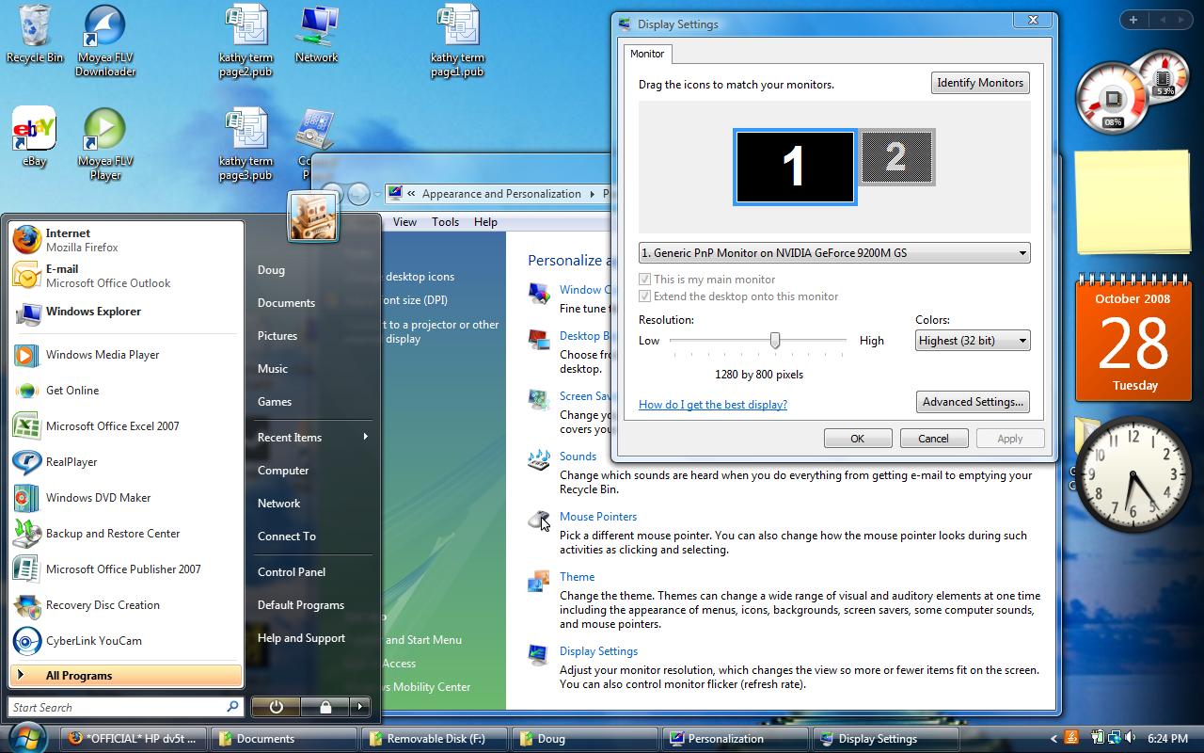This screenshot has height=753, width=1204.
Task: Open RealPlayer from the Start menu
Action: tap(71, 462)
